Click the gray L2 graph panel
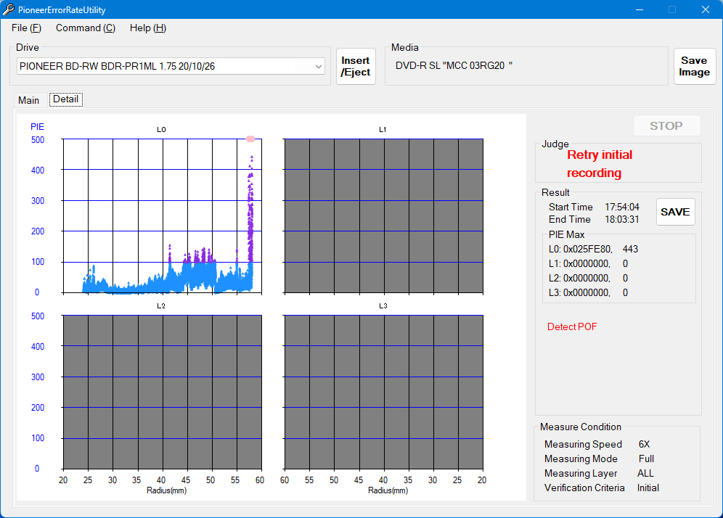 (163, 392)
